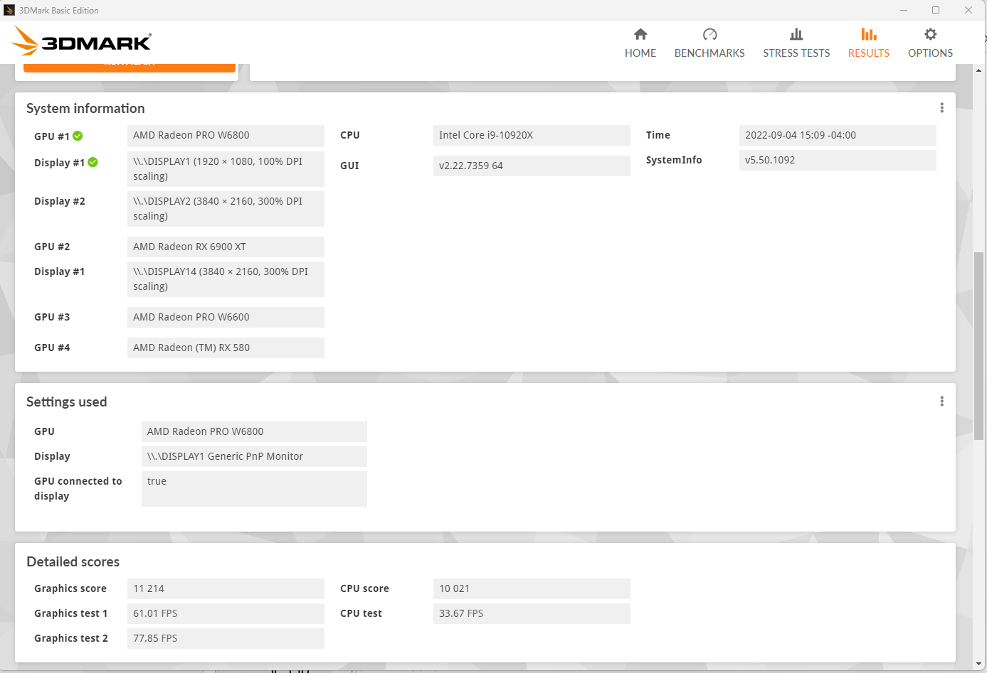
Task: Select CPU score 10 021
Action: tap(532, 588)
